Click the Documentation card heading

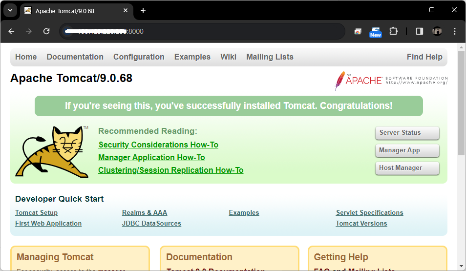pos(199,257)
